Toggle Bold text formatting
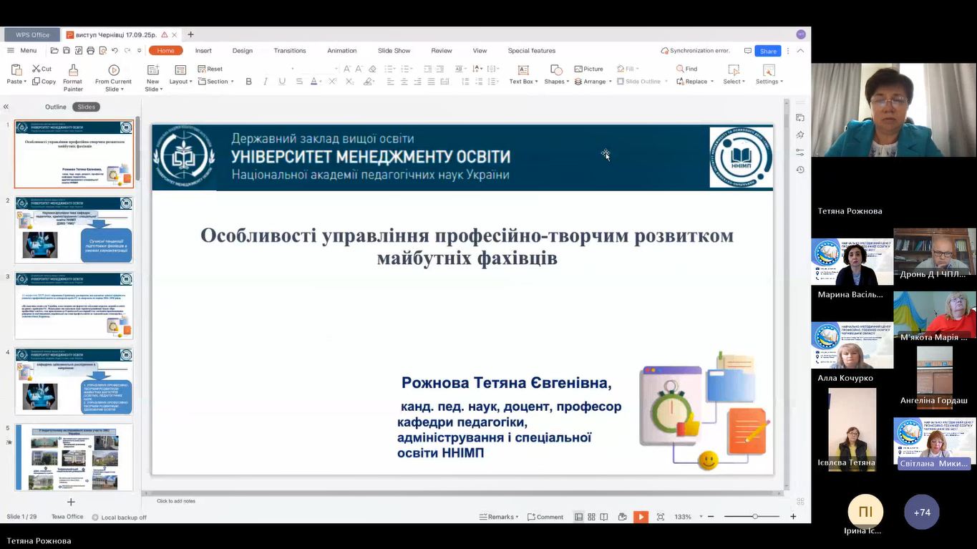This screenshot has width=977, height=549. point(248,82)
